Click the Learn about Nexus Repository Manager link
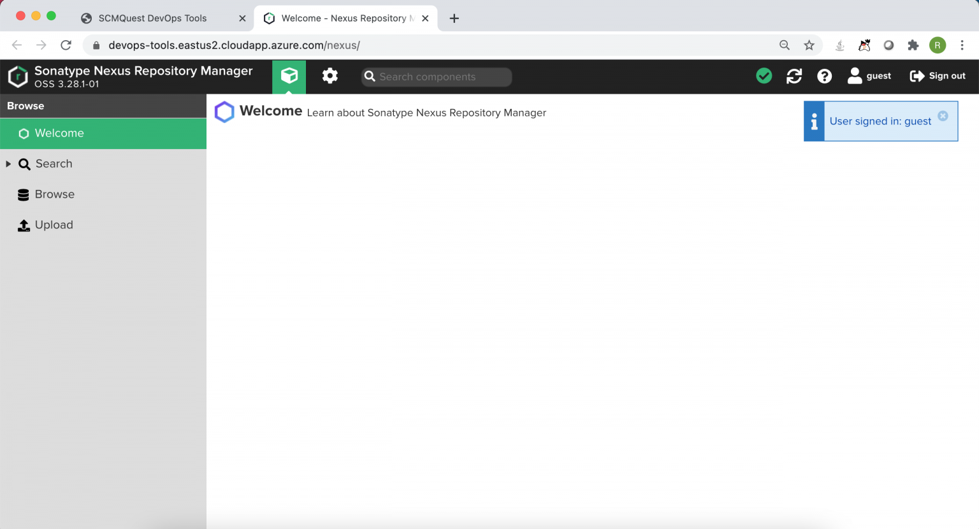 [x=427, y=113]
